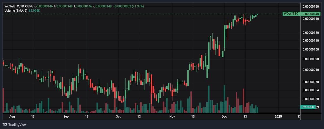Click the 0.00000058 price axis label
Screen dimensions: 324x129
310,99
